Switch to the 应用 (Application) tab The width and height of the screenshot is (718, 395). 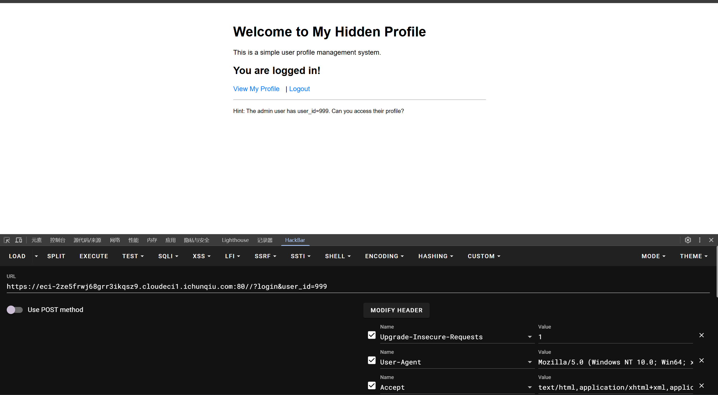click(170, 240)
